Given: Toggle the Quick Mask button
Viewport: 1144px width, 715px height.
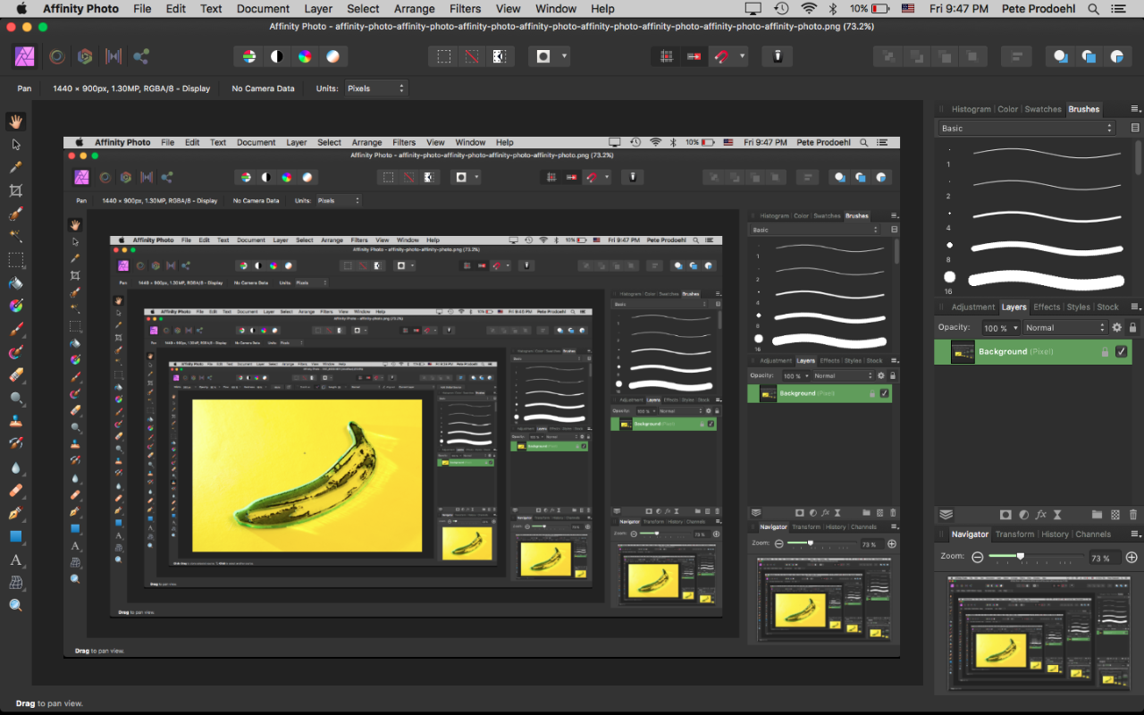Looking at the screenshot, I should click(543, 56).
